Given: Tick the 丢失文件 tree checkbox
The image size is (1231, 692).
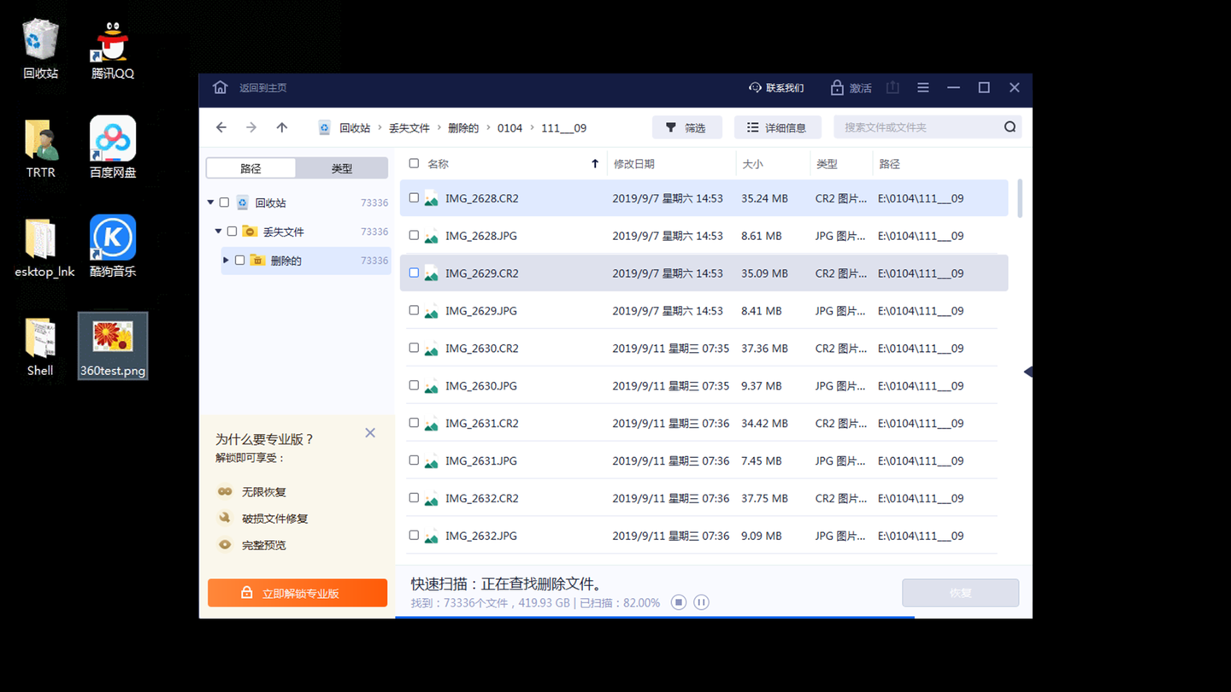Looking at the screenshot, I should click(232, 232).
